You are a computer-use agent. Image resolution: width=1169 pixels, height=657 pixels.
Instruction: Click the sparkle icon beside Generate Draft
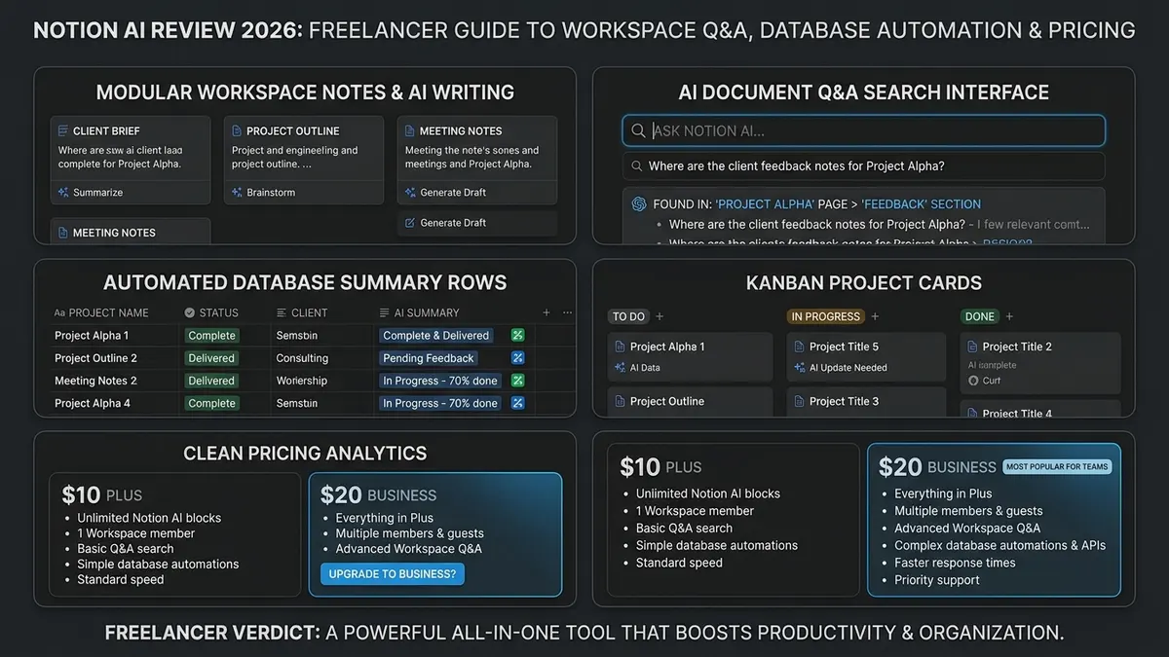[x=409, y=193]
